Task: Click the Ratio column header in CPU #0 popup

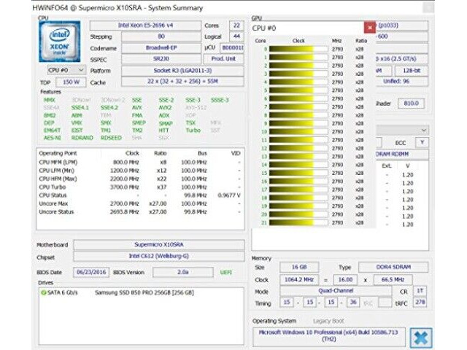Action: [x=361, y=41]
